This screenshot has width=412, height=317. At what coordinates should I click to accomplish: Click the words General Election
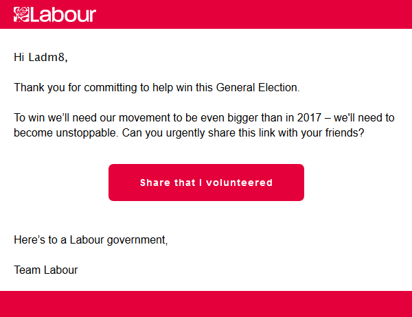click(257, 87)
